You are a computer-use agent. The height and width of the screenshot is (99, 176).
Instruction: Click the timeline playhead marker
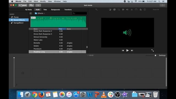14,58
